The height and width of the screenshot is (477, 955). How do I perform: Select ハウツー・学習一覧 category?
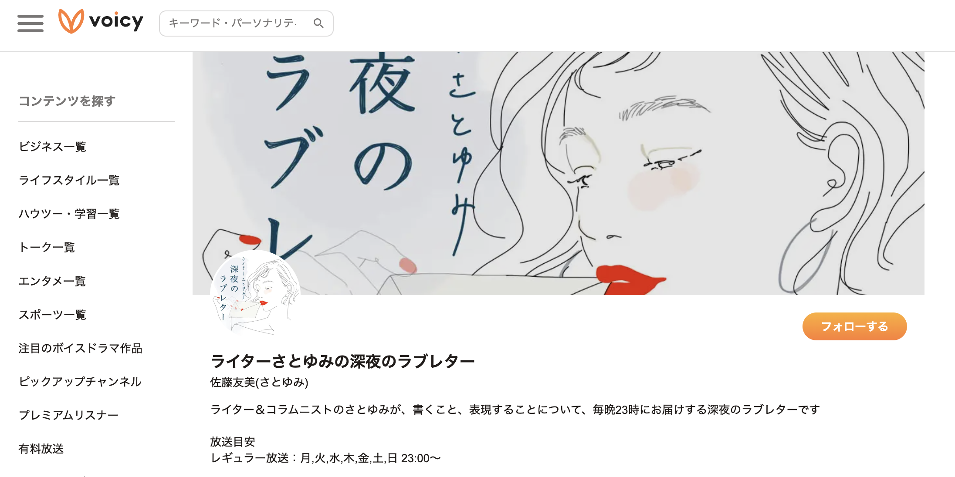click(x=69, y=214)
